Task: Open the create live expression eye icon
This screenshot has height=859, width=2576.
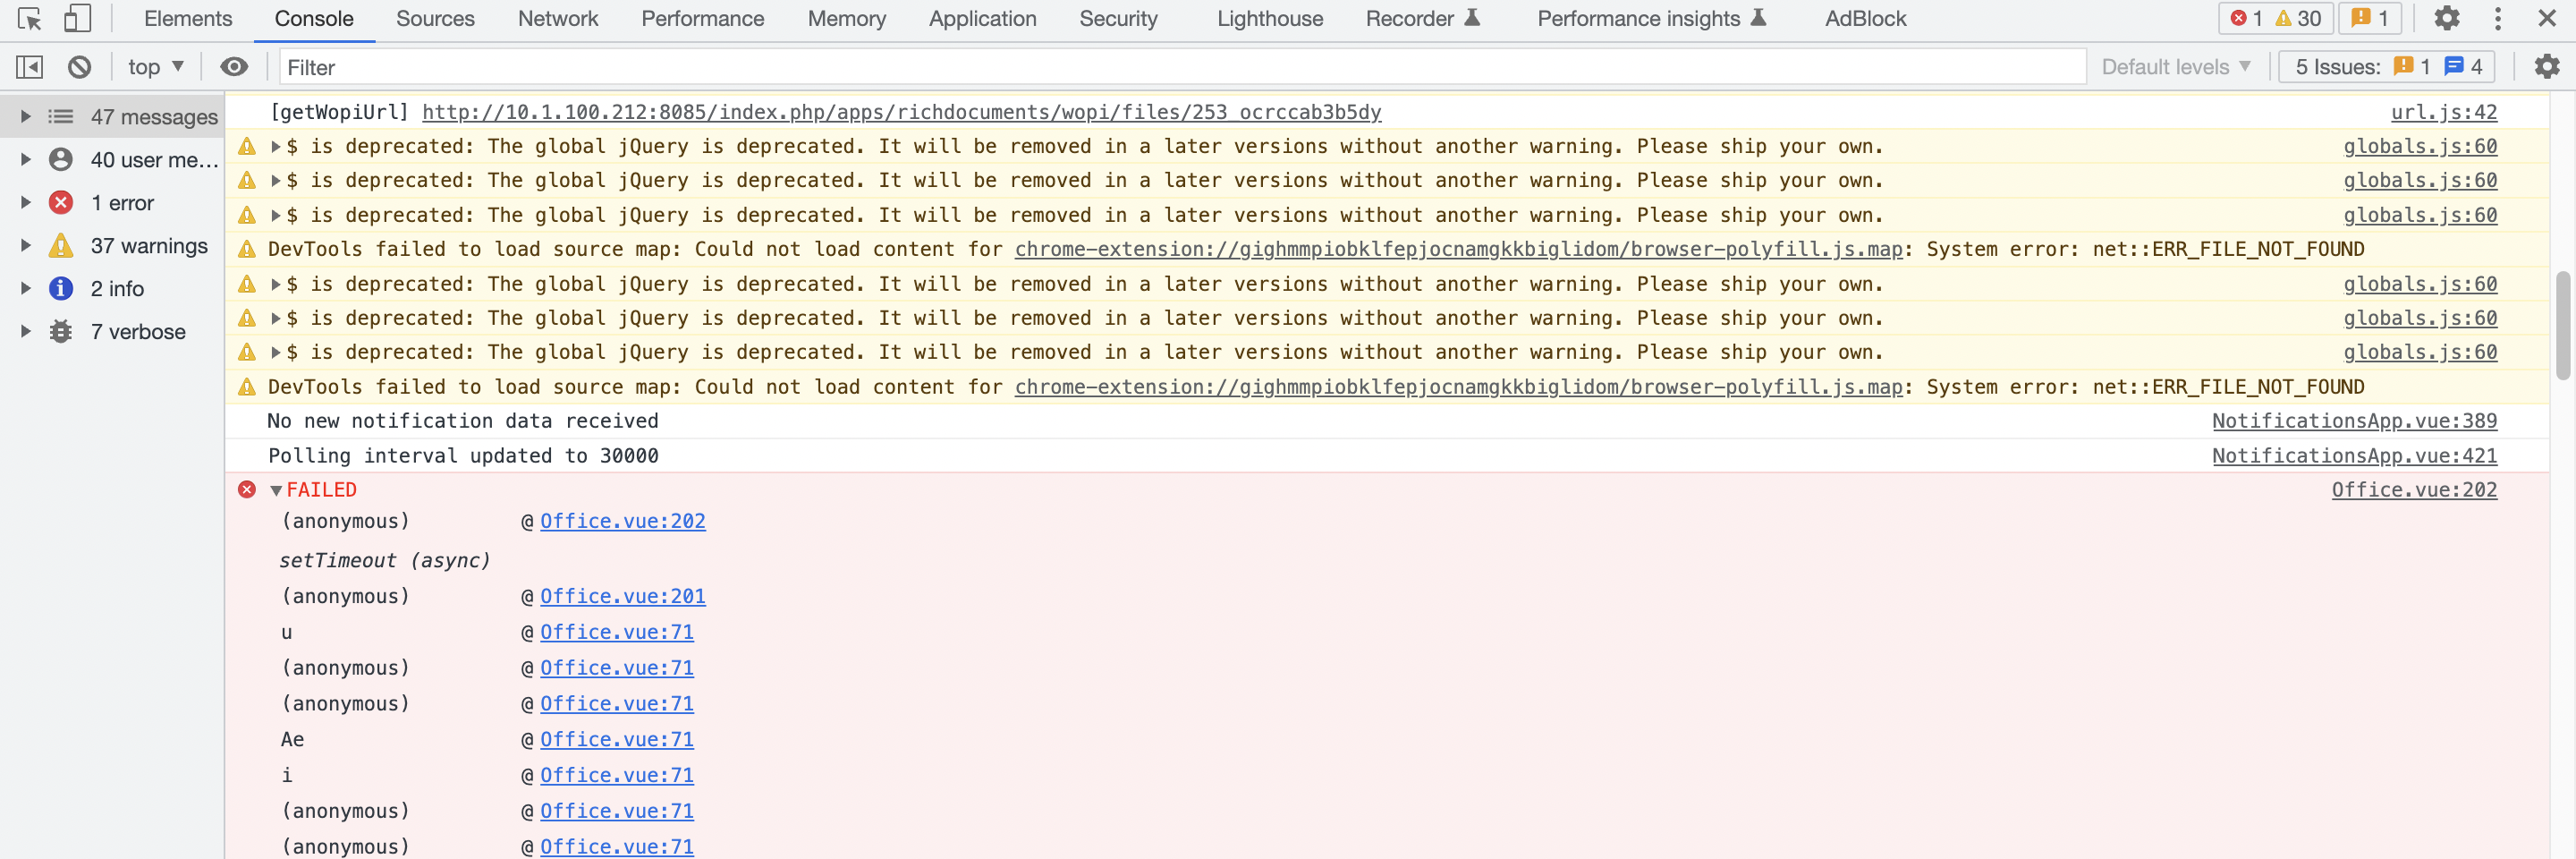Action: pyautogui.click(x=234, y=67)
